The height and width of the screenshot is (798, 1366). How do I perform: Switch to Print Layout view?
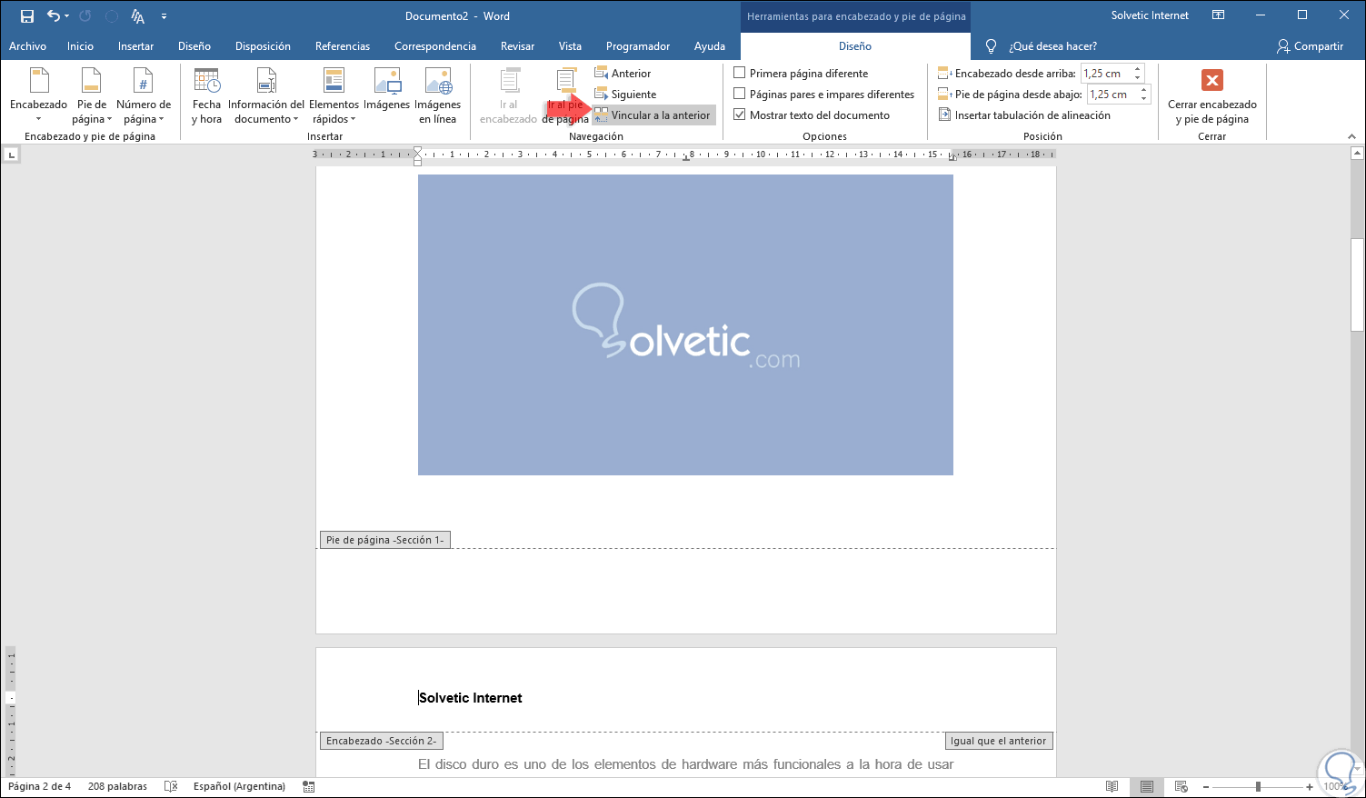pos(1147,786)
